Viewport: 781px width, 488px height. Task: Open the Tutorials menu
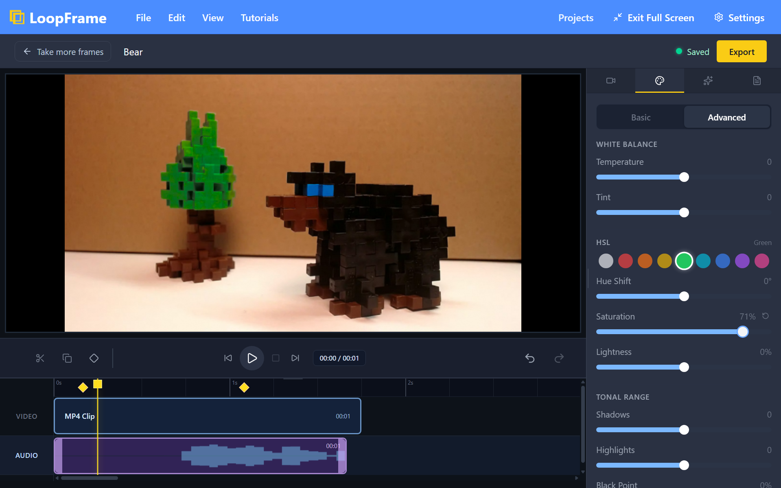coord(259,18)
